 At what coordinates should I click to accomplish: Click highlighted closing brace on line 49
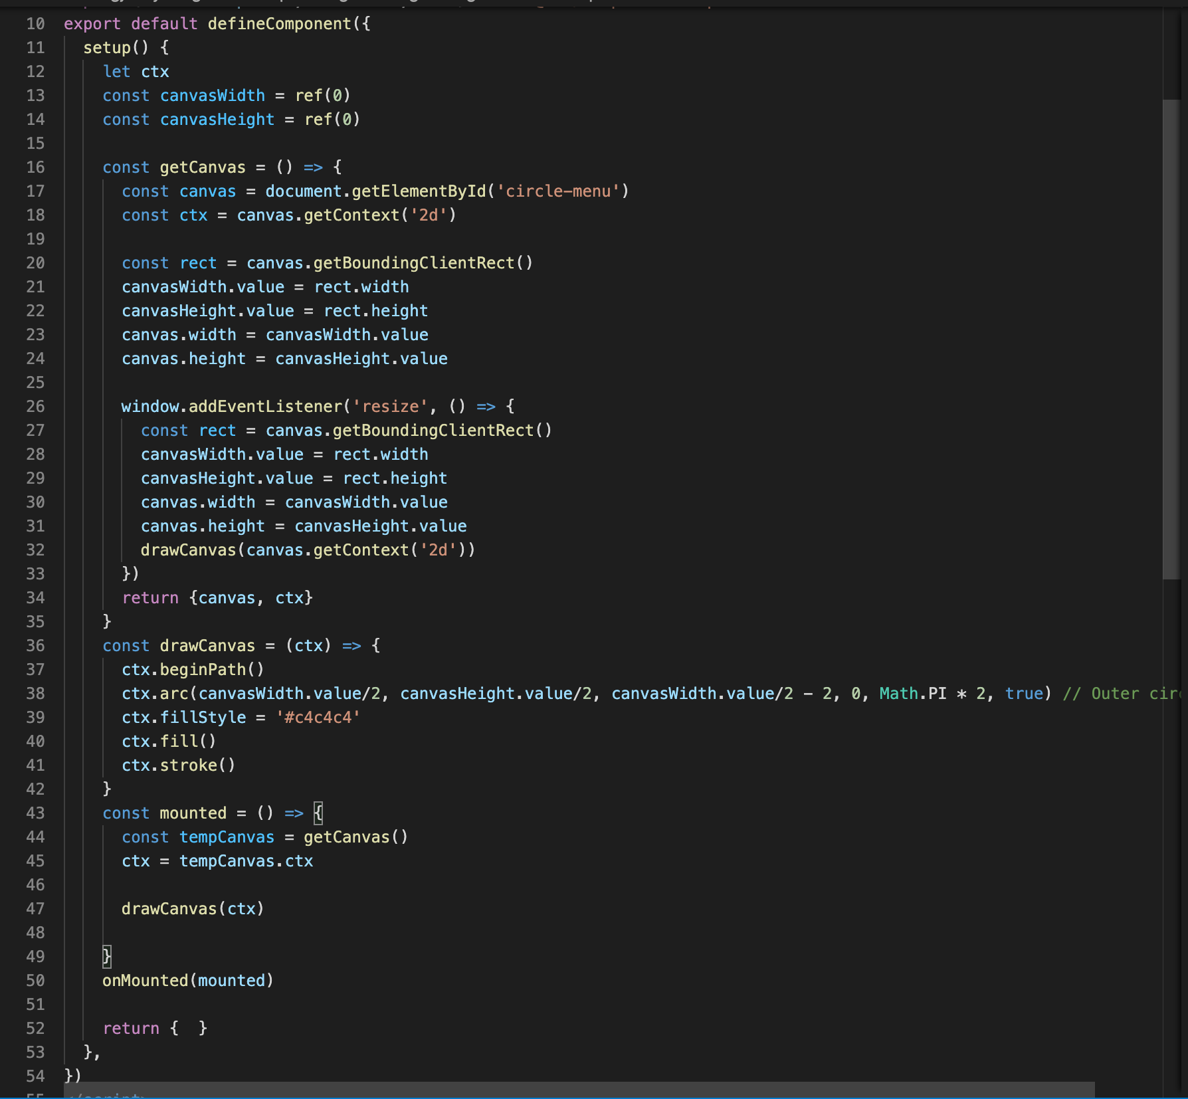107,957
